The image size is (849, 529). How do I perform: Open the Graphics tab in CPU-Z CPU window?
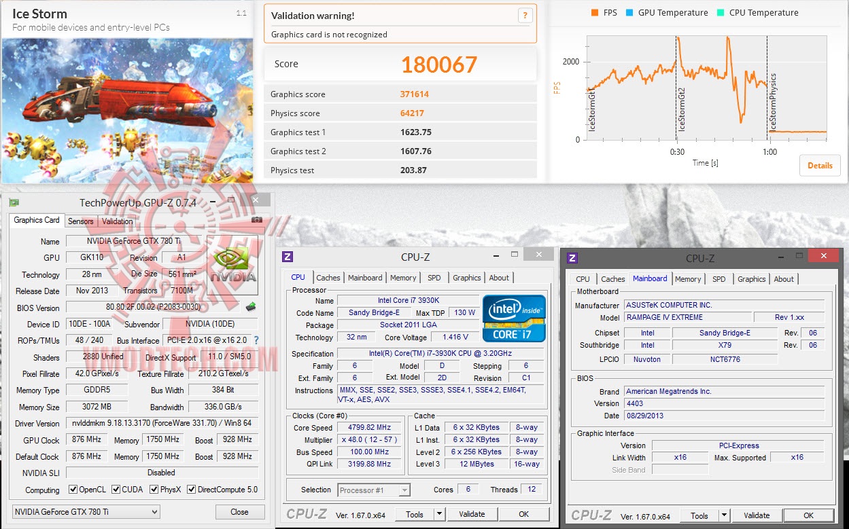pyautogui.click(x=467, y=278)
